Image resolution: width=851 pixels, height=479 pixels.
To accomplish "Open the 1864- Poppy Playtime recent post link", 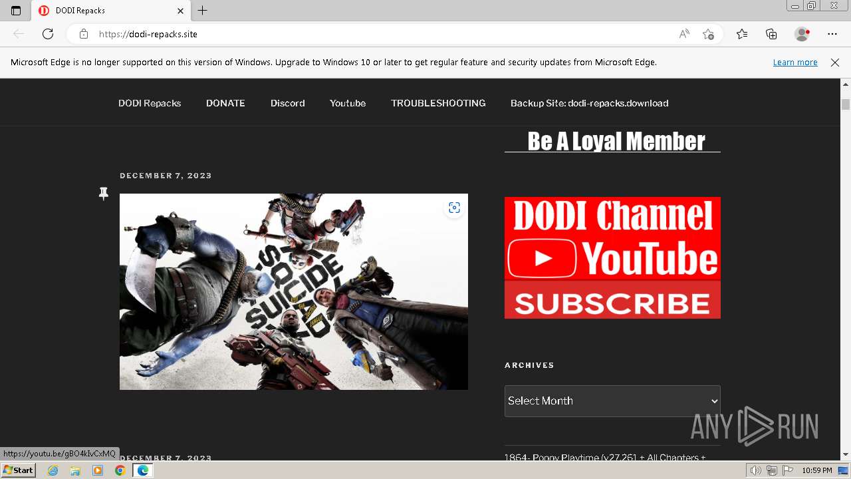I will tap(605, 458).
